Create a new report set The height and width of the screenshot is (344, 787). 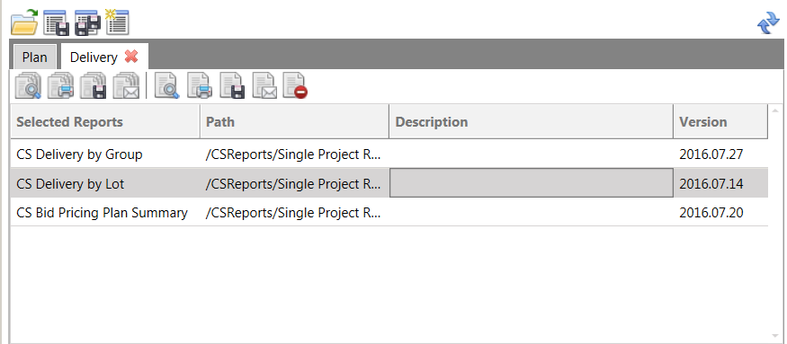click(118, 22)
